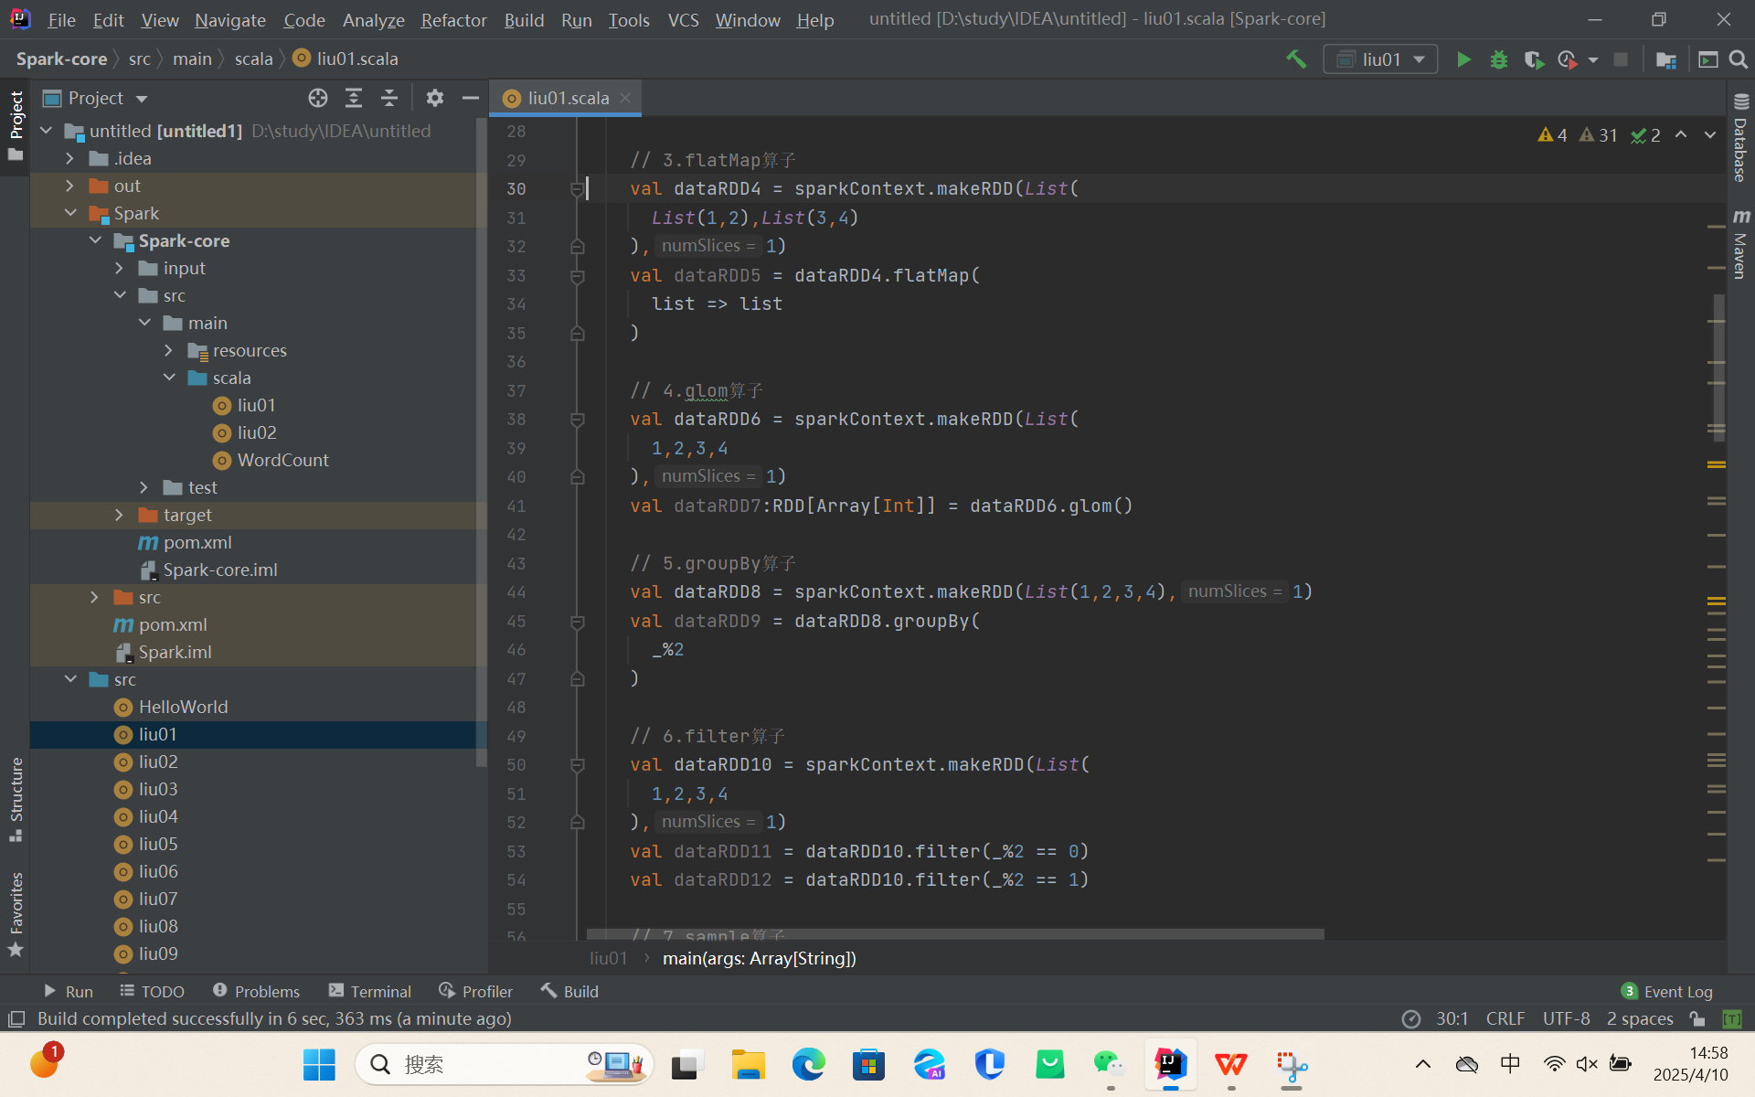
Task: Click the locate-file crosshair icon in Project panel
Action: tap(317, 98)
